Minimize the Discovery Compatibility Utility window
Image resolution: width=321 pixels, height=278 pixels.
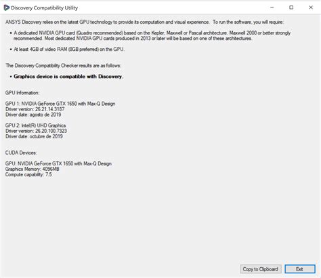[272, 7]
